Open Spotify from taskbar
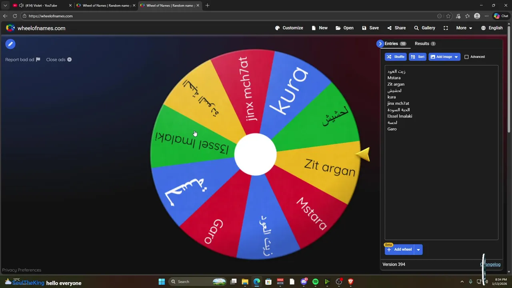 pyautogui.click(x=315, y=282)
